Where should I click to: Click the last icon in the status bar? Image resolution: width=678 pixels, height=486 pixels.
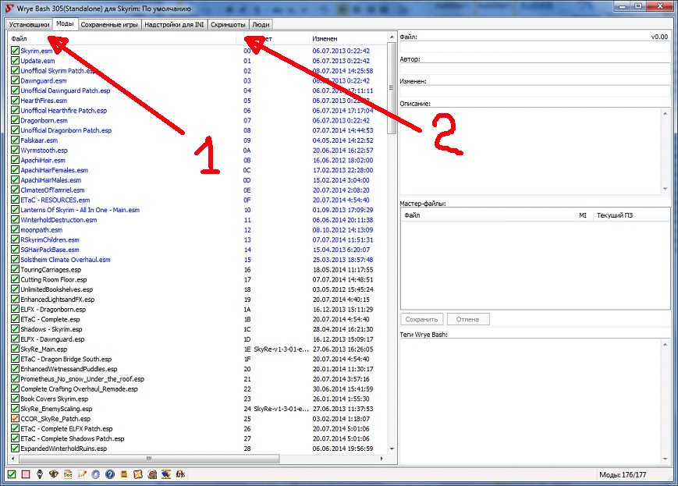click(179, 474)
